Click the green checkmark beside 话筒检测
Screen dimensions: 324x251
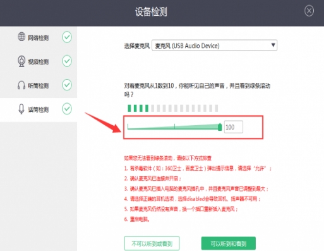pos(67,109)
